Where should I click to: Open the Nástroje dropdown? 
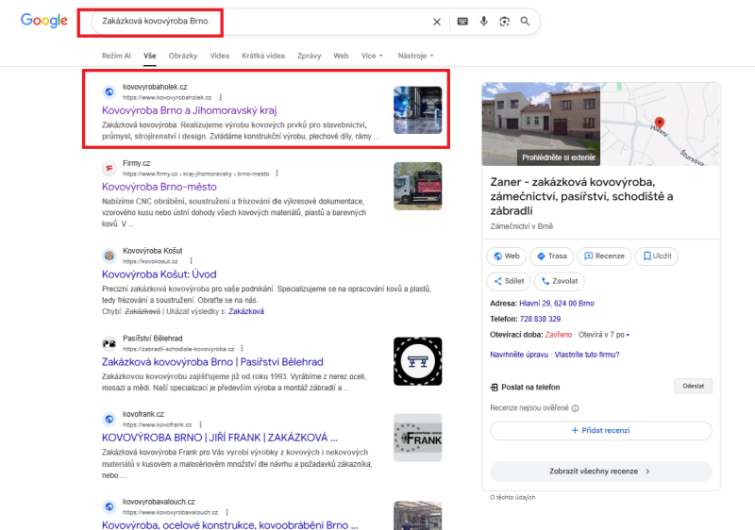tap(415, 56)
